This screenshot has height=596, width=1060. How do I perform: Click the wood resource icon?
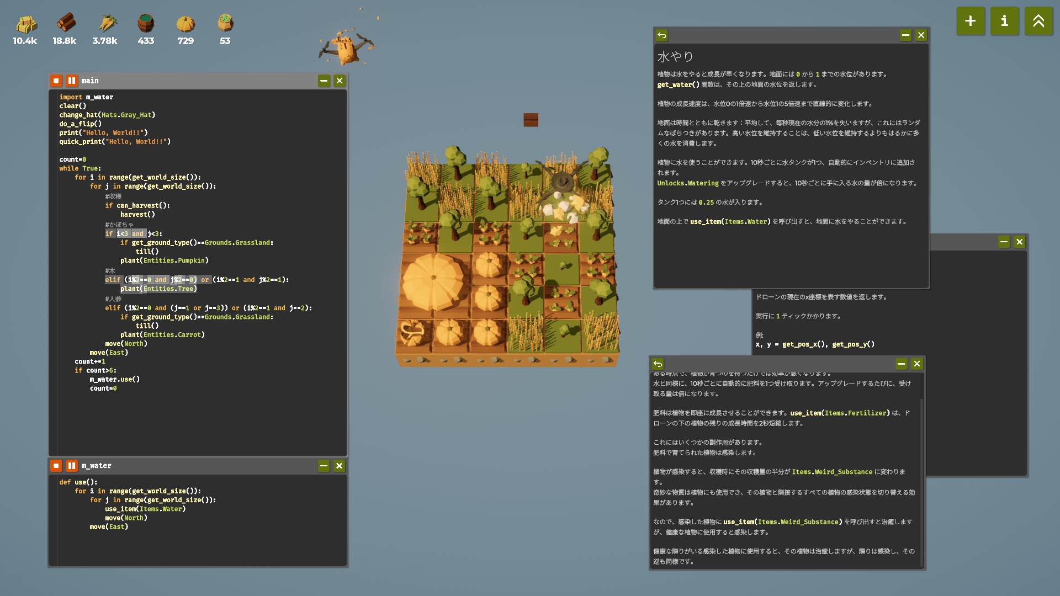65,23
